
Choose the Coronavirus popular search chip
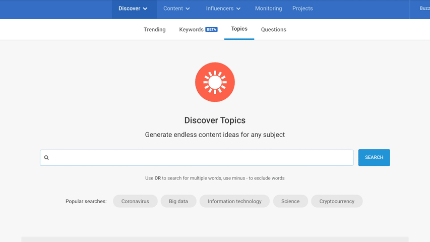coord(135,201)
